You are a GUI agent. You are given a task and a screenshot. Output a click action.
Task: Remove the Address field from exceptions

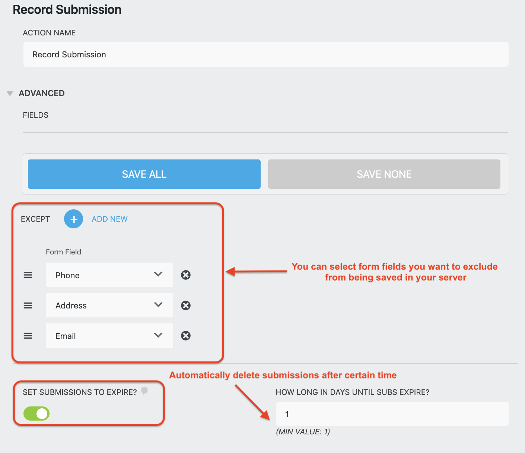point(186,305)
